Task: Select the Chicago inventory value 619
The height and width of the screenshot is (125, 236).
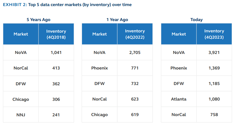Action: coord(135,115)
